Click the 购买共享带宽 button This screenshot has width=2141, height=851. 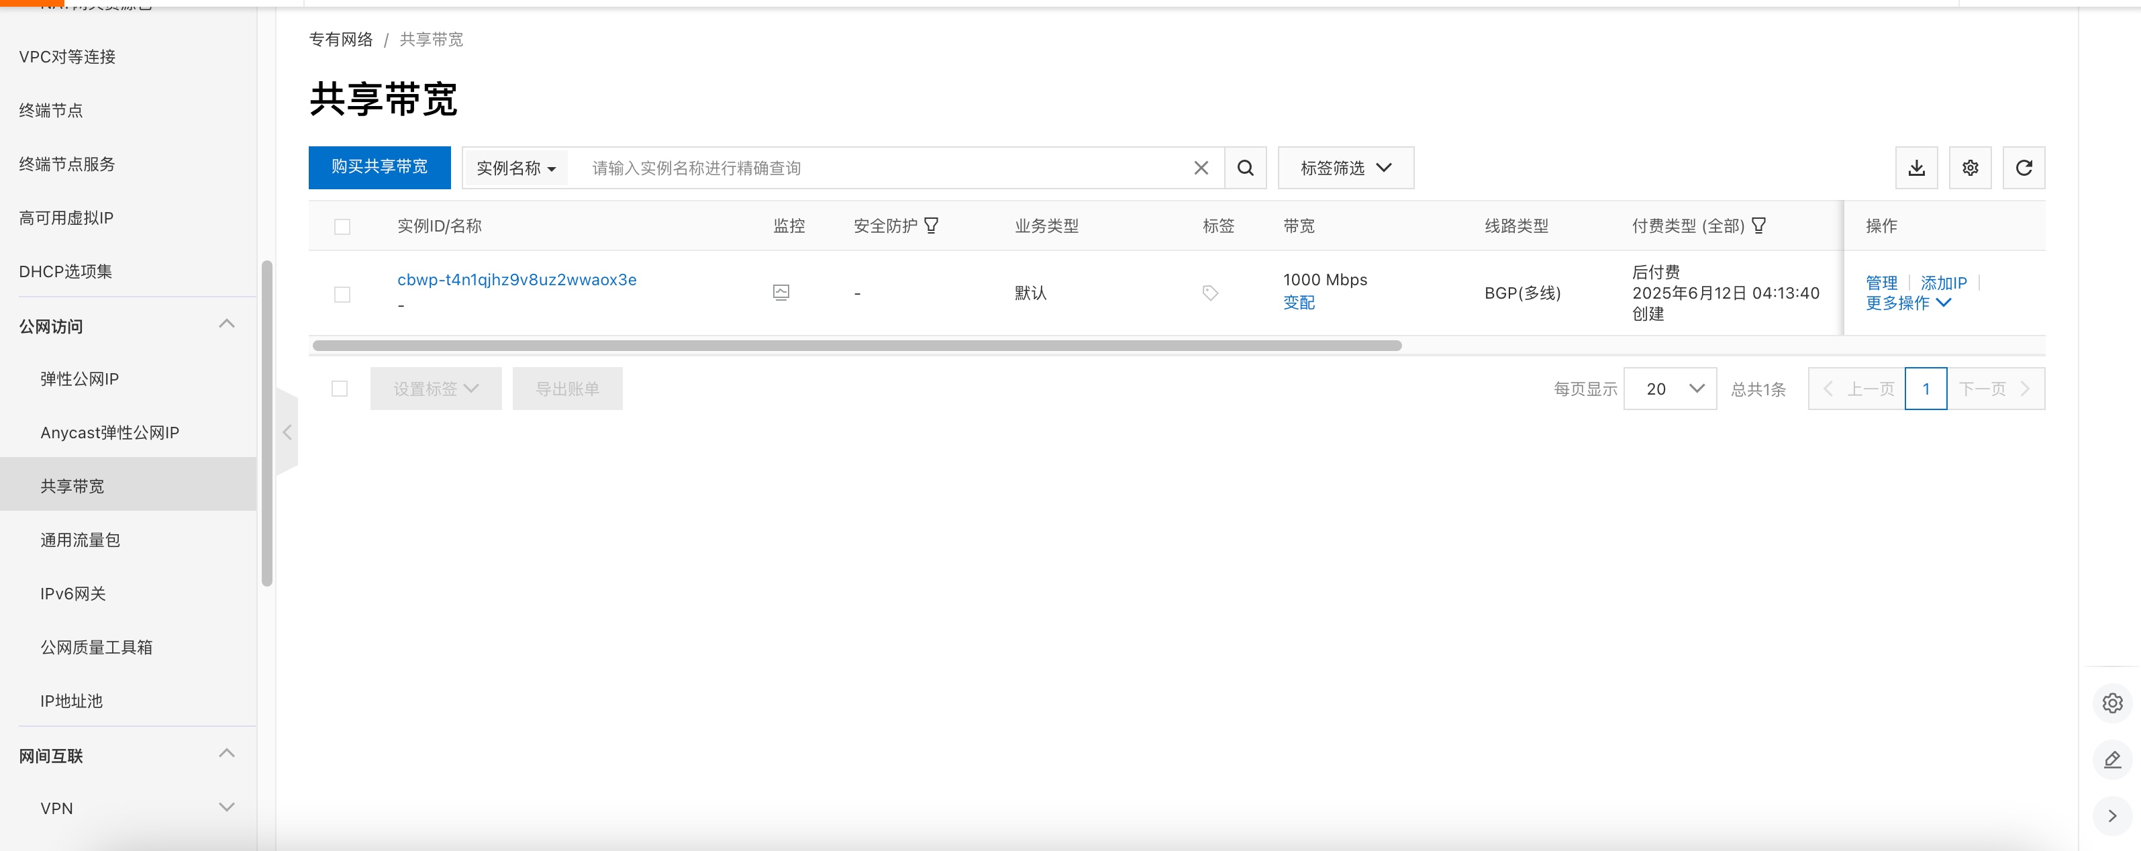pyautogui.click(x=379, y=167)
